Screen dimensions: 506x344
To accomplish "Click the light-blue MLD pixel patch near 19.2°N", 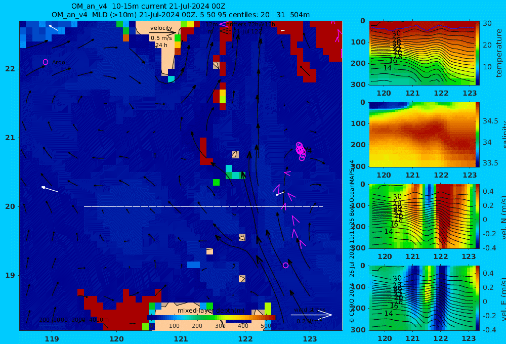I will [194, 265].
